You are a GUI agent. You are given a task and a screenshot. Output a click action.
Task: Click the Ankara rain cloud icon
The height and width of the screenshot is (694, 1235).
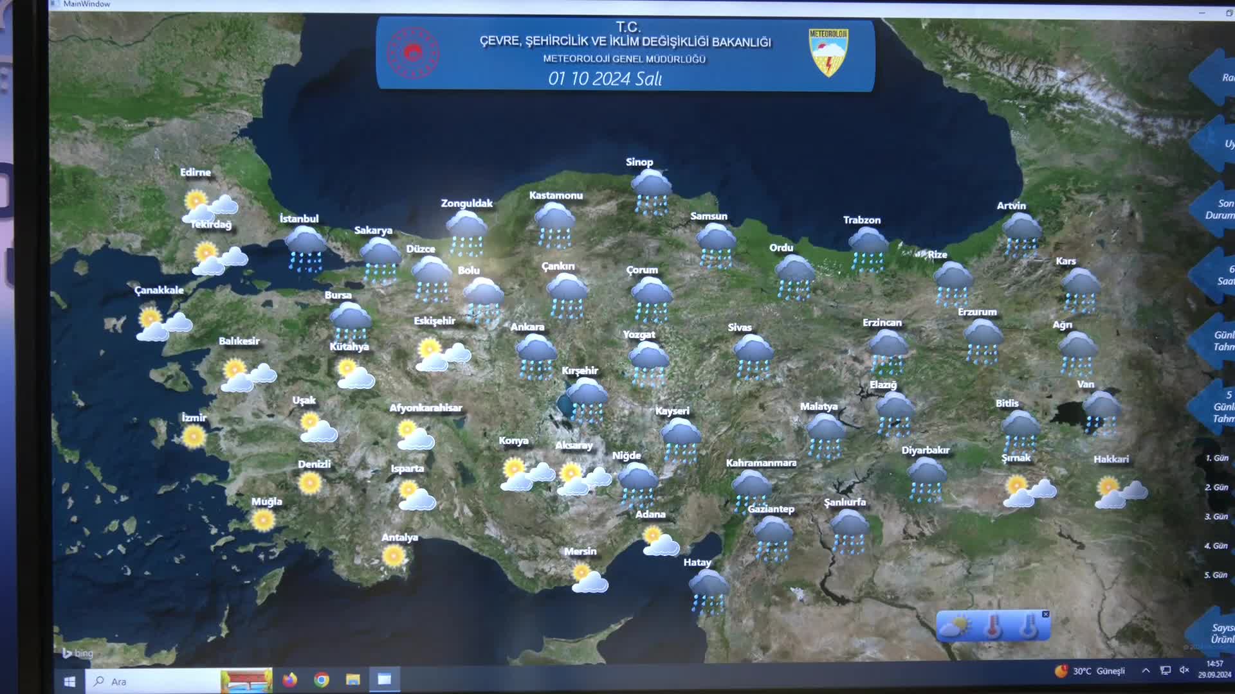(x=536, y=357)
